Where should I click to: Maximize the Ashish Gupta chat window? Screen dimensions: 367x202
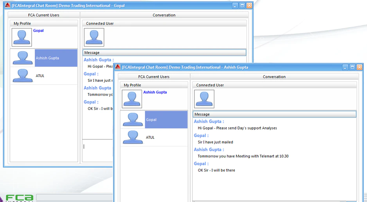point(353,67)
